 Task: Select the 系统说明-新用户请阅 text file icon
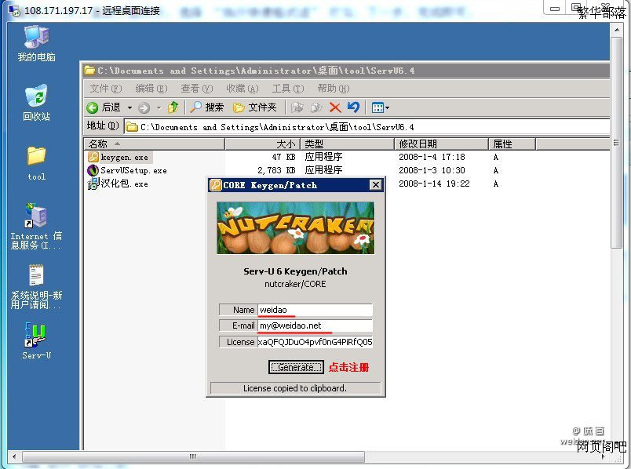coord(36,286)
